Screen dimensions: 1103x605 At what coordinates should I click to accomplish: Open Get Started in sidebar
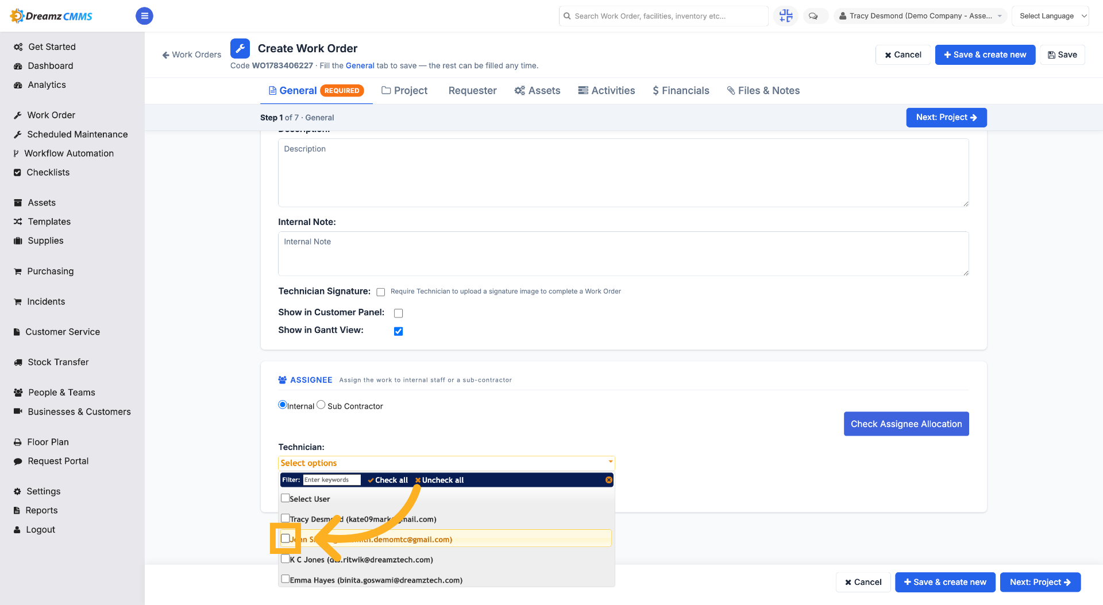(x=52, y=46)
